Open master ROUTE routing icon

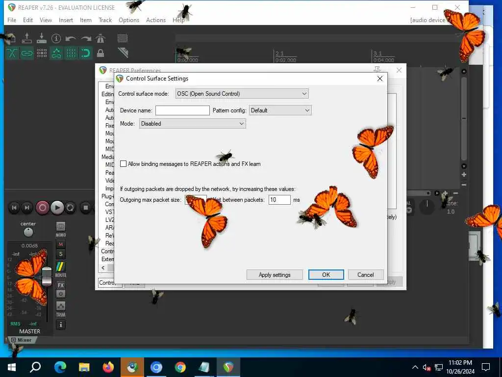coord(60,267)
